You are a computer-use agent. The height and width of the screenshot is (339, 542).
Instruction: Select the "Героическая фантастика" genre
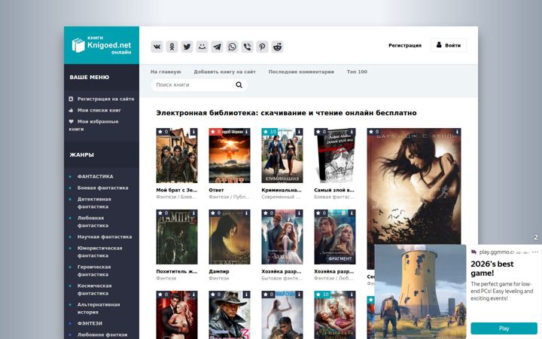pyautogui.click(x=93, y=270)
